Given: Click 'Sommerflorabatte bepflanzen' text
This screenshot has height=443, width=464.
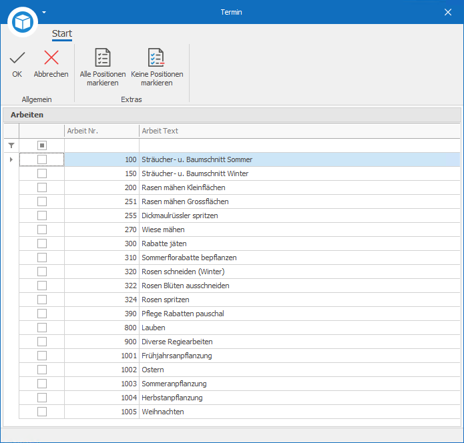Looking at the screenshot, I should [x=189, y=258].
